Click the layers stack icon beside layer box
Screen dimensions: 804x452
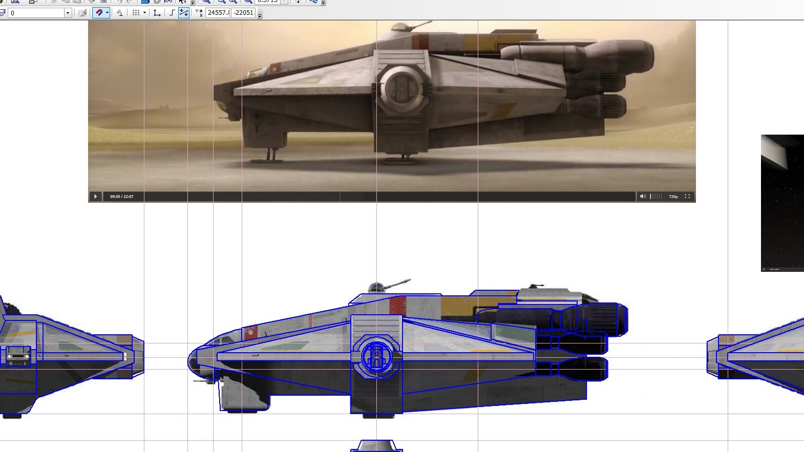(x=3, y=13)
